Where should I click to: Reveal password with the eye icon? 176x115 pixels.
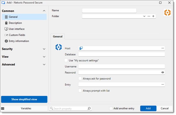[162, 72]
